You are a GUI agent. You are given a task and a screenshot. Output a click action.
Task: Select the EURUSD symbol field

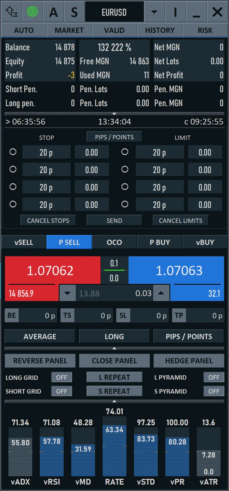[x=114, y=12]
